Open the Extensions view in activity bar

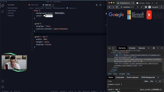[3, 11]
